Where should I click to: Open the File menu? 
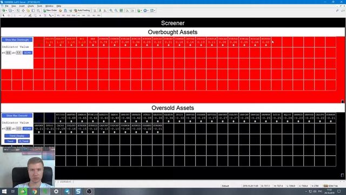coord(6,6)
